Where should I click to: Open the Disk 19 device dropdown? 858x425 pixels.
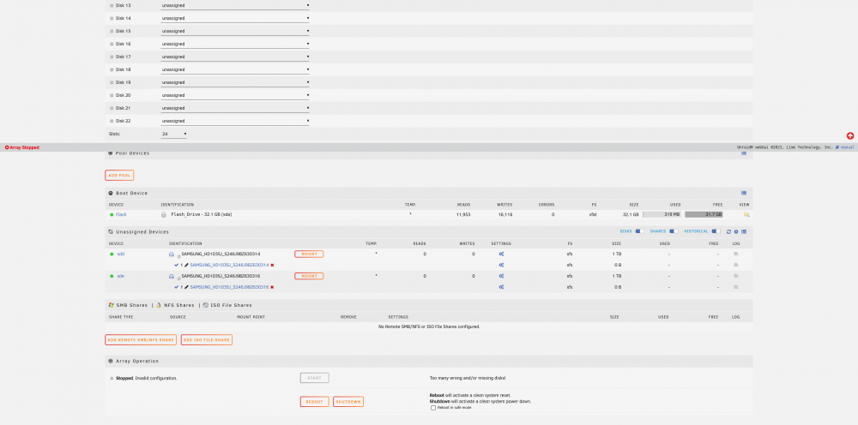tap(235, 82)
